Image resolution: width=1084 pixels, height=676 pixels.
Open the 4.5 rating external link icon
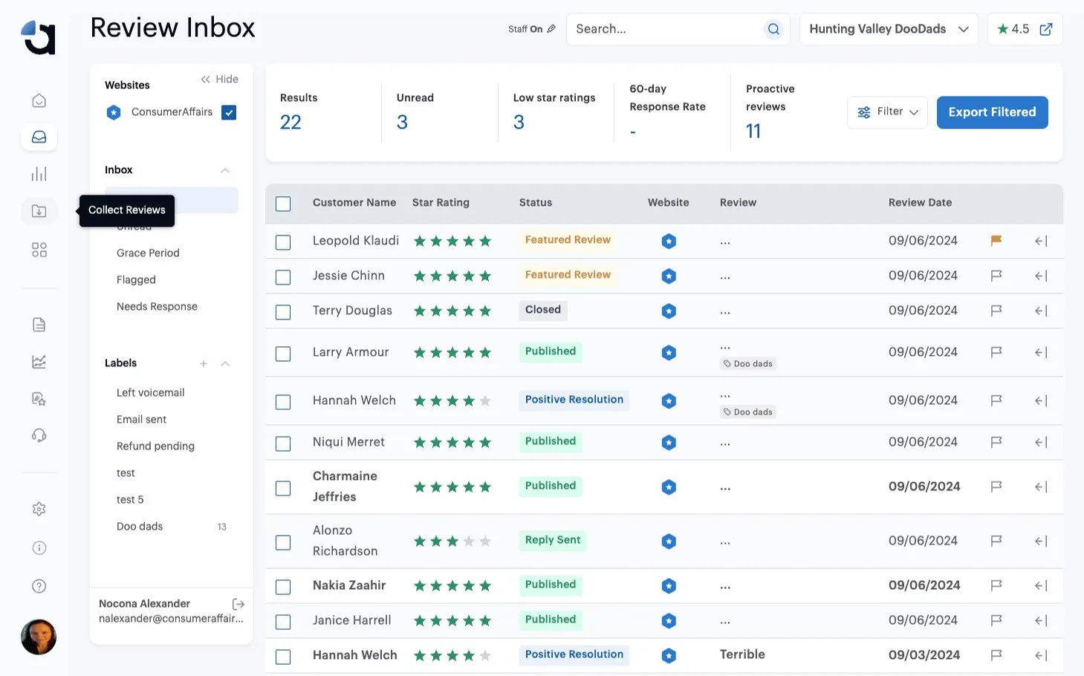click(x=1046, y=29)
